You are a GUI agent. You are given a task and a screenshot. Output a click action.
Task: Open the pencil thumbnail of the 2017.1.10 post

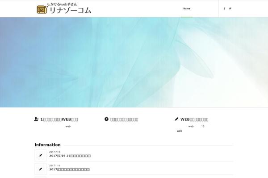click(x=41, y=169)
